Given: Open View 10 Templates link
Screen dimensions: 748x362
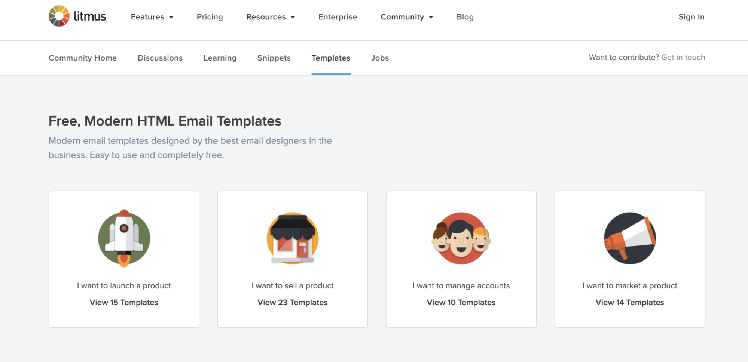Looking at the screenshot, I should click(x=461, y=302).
